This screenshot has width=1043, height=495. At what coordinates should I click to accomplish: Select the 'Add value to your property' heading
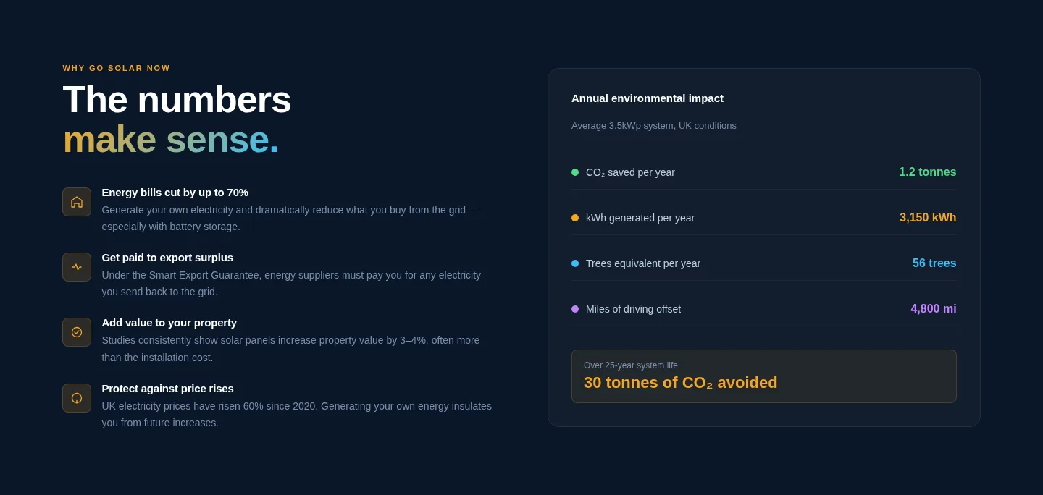coord(169,323)
